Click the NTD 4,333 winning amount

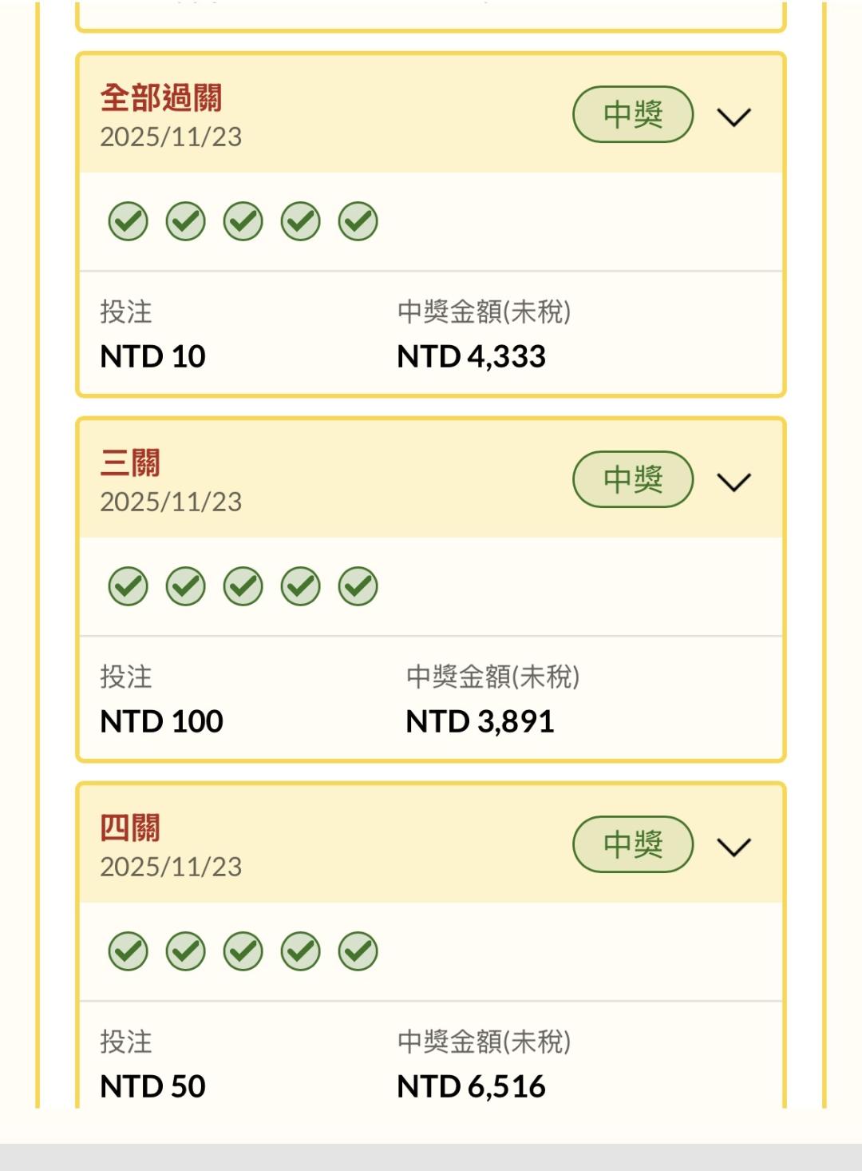472,356
